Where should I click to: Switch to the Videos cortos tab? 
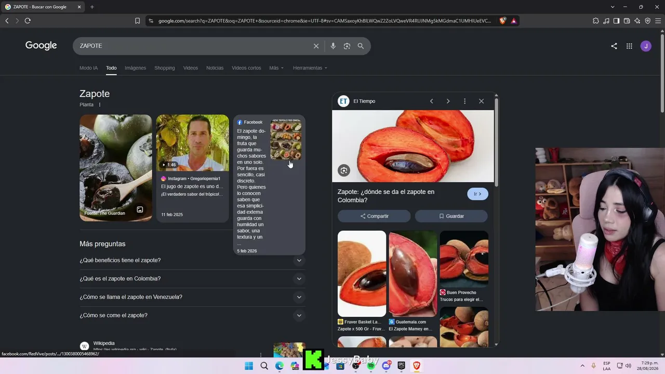[246, 68]
